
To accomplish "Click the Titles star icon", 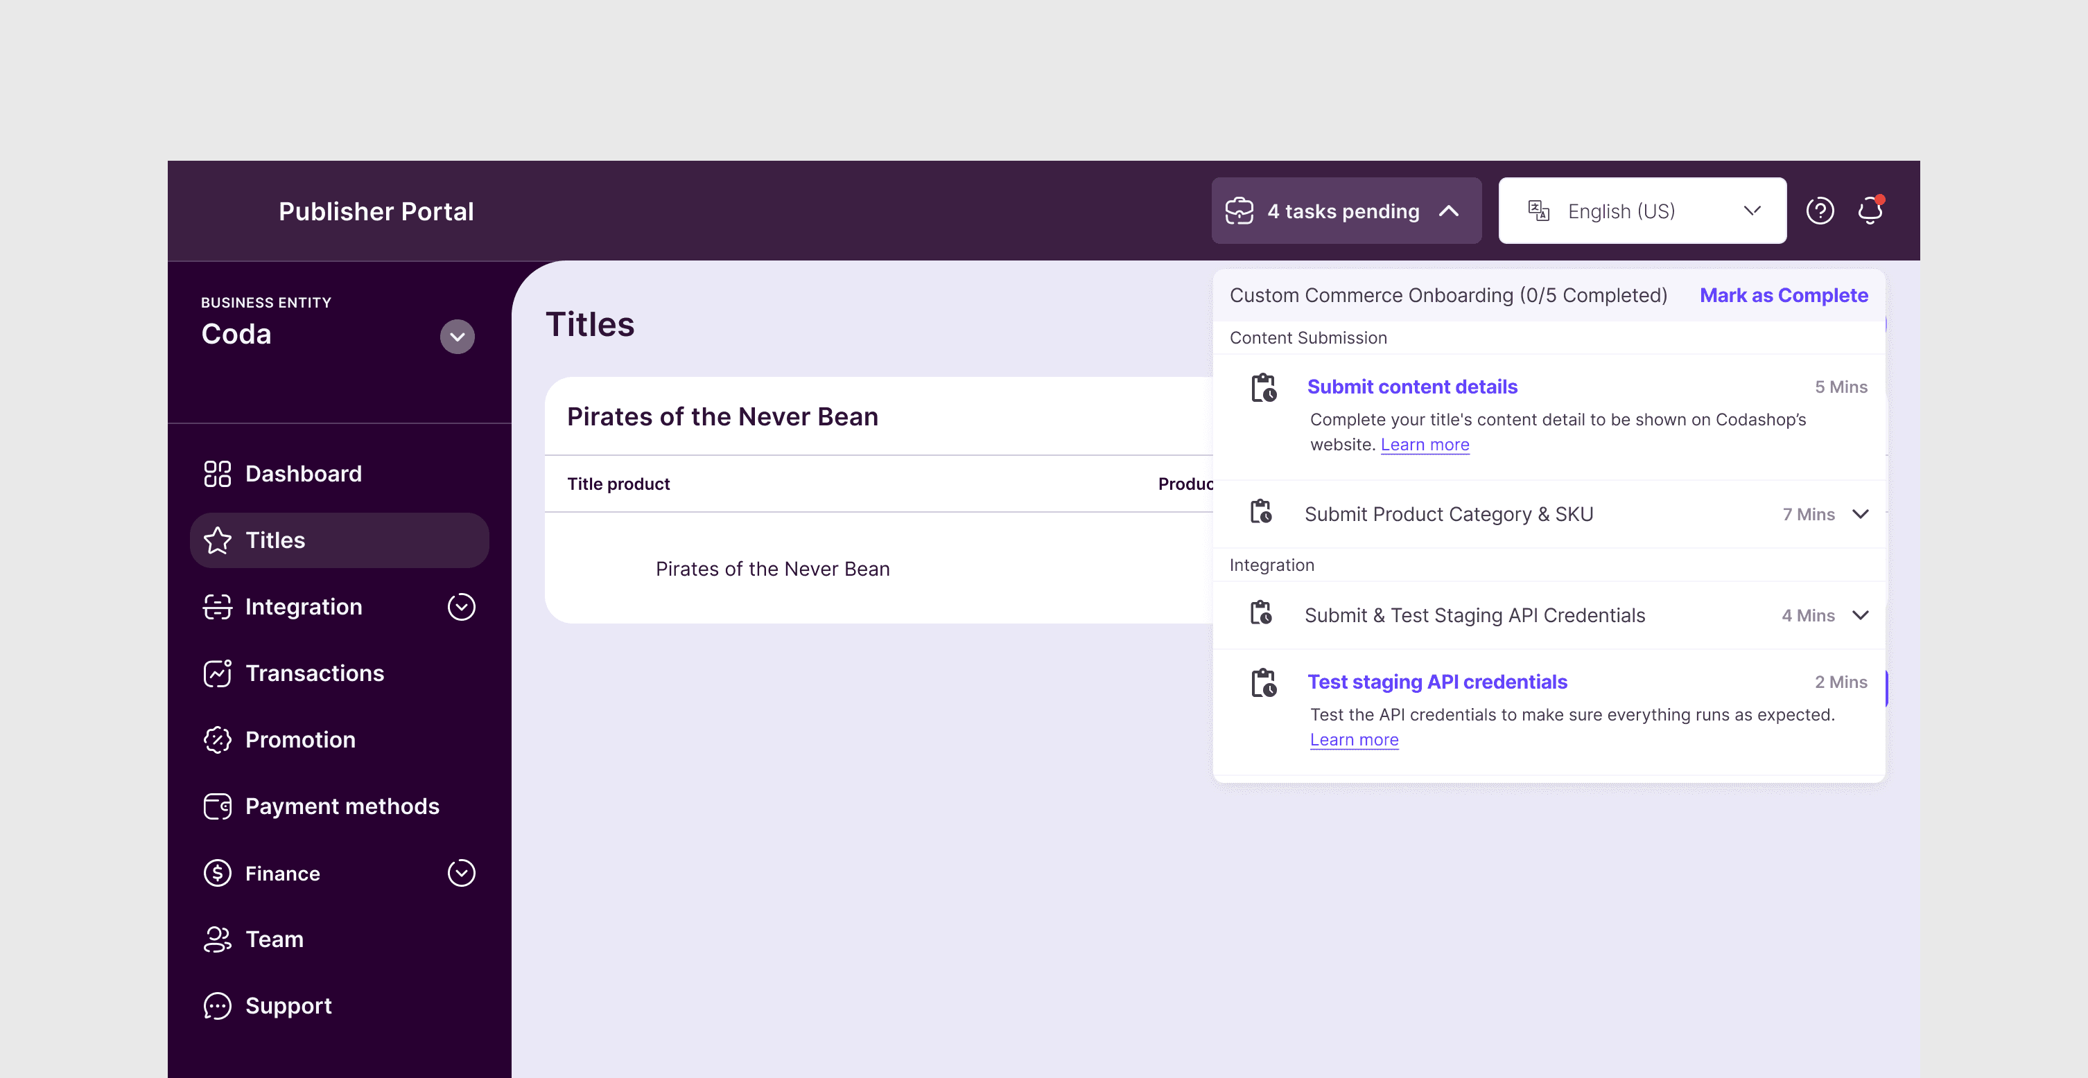I will click(x=217, y=540).
